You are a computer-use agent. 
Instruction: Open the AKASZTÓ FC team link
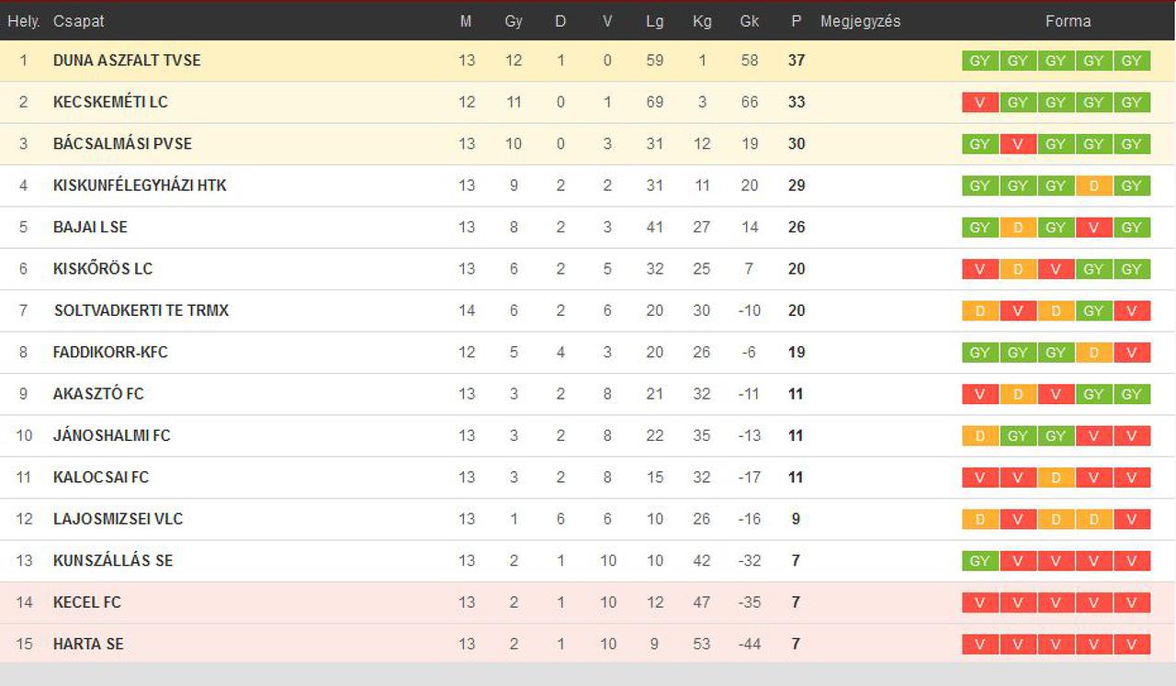98,394
